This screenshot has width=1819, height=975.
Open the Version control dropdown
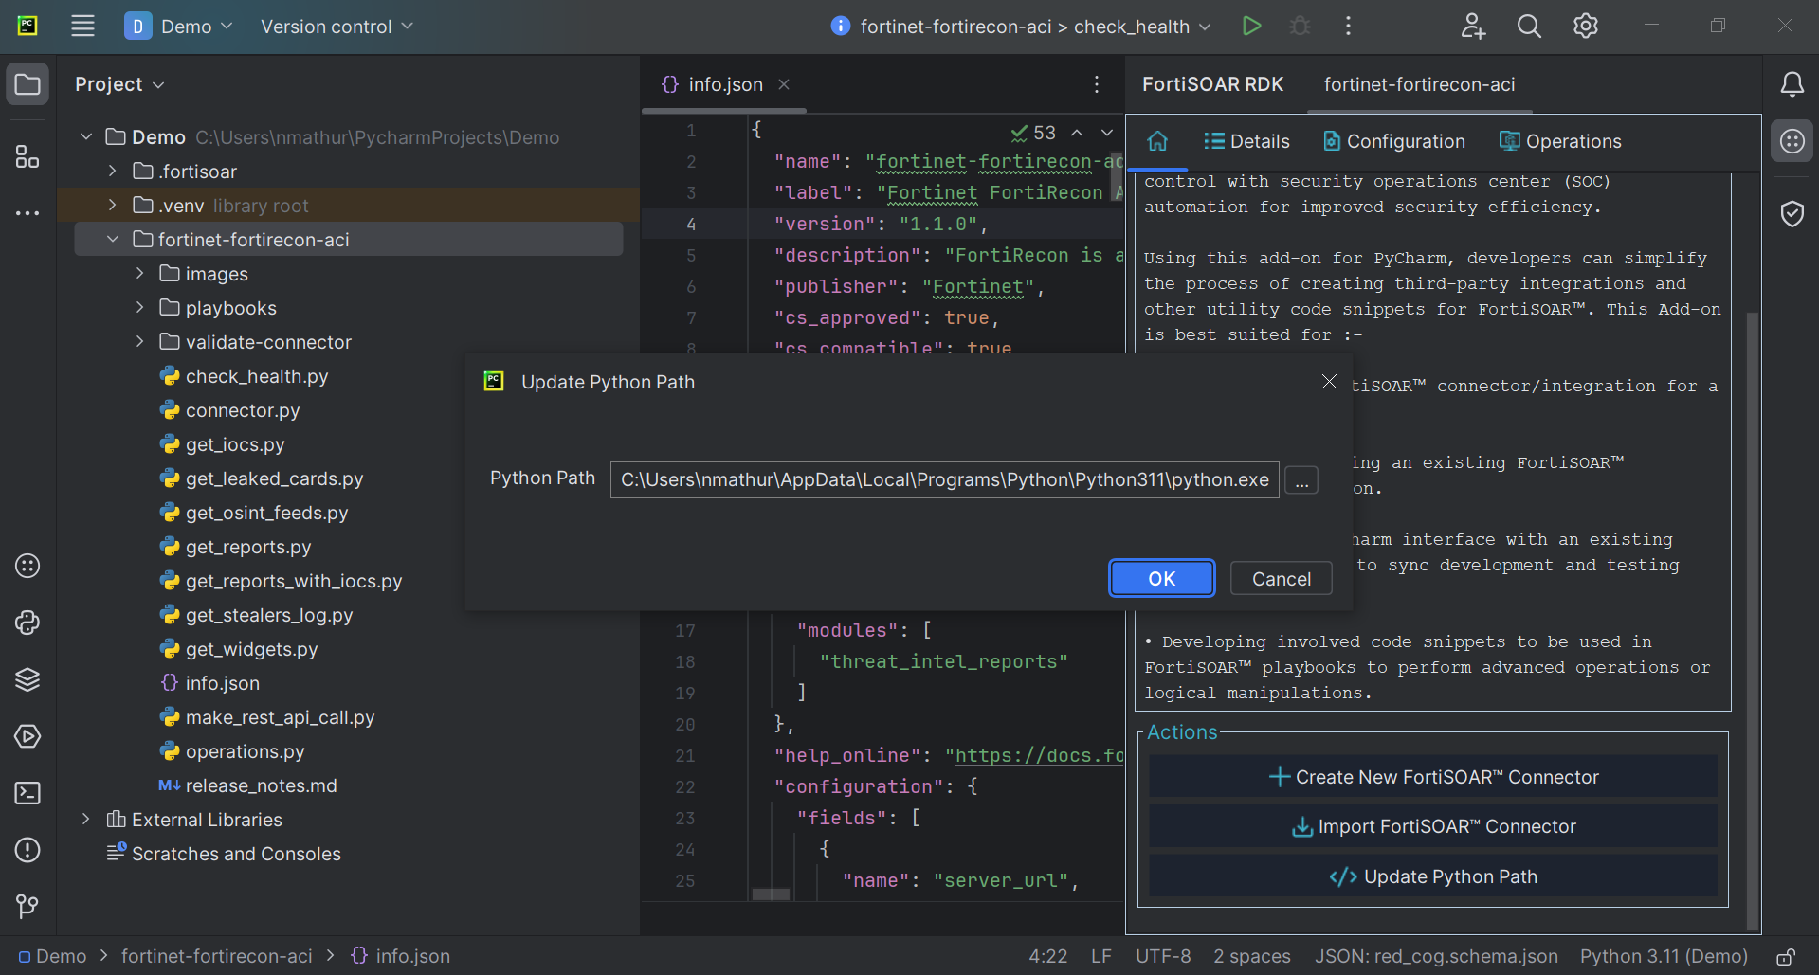pos(337,27)
